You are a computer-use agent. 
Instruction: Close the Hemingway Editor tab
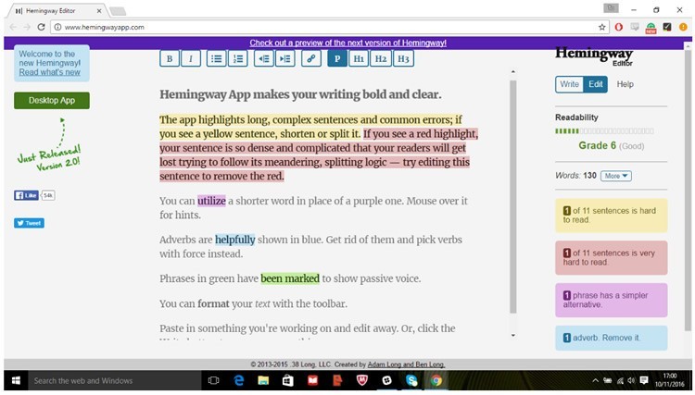(x=99, y=10)
